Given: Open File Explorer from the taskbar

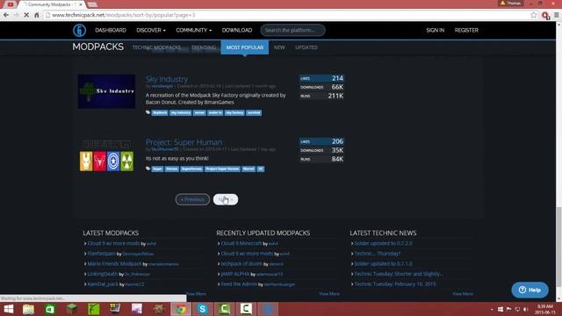Looking at the screenshot, I should point(28,309).
